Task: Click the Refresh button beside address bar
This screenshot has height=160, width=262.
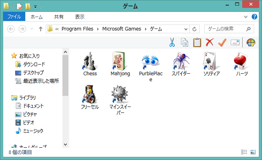Action: tap(194, 29)
